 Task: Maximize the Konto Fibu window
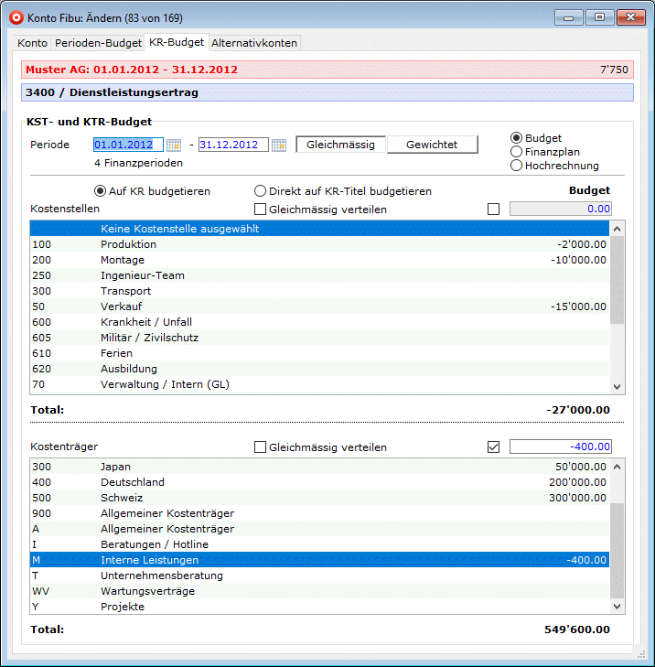(x=599, y=17)
